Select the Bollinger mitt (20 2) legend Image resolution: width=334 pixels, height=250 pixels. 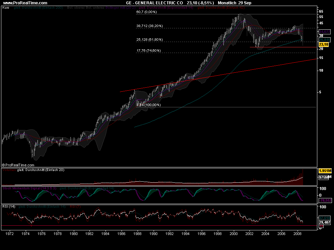[x=120, y=7]
